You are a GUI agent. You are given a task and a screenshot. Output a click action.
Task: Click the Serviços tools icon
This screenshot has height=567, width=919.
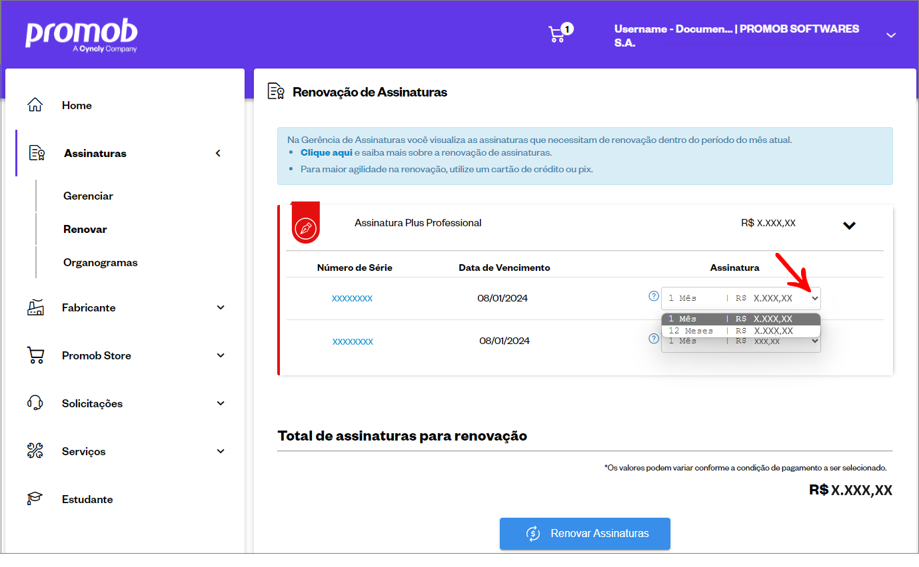coord(35,451)
